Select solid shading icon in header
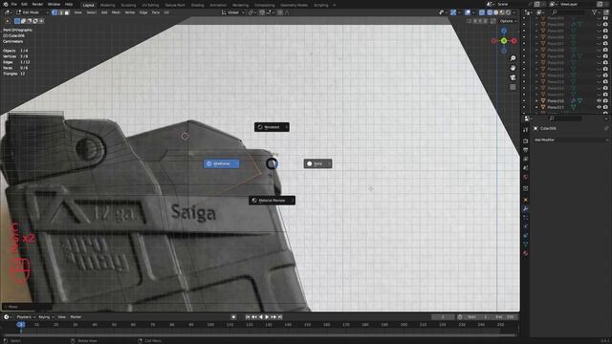Image resolution: width=612 pixels, height=344 pixels. pos(496,12)
